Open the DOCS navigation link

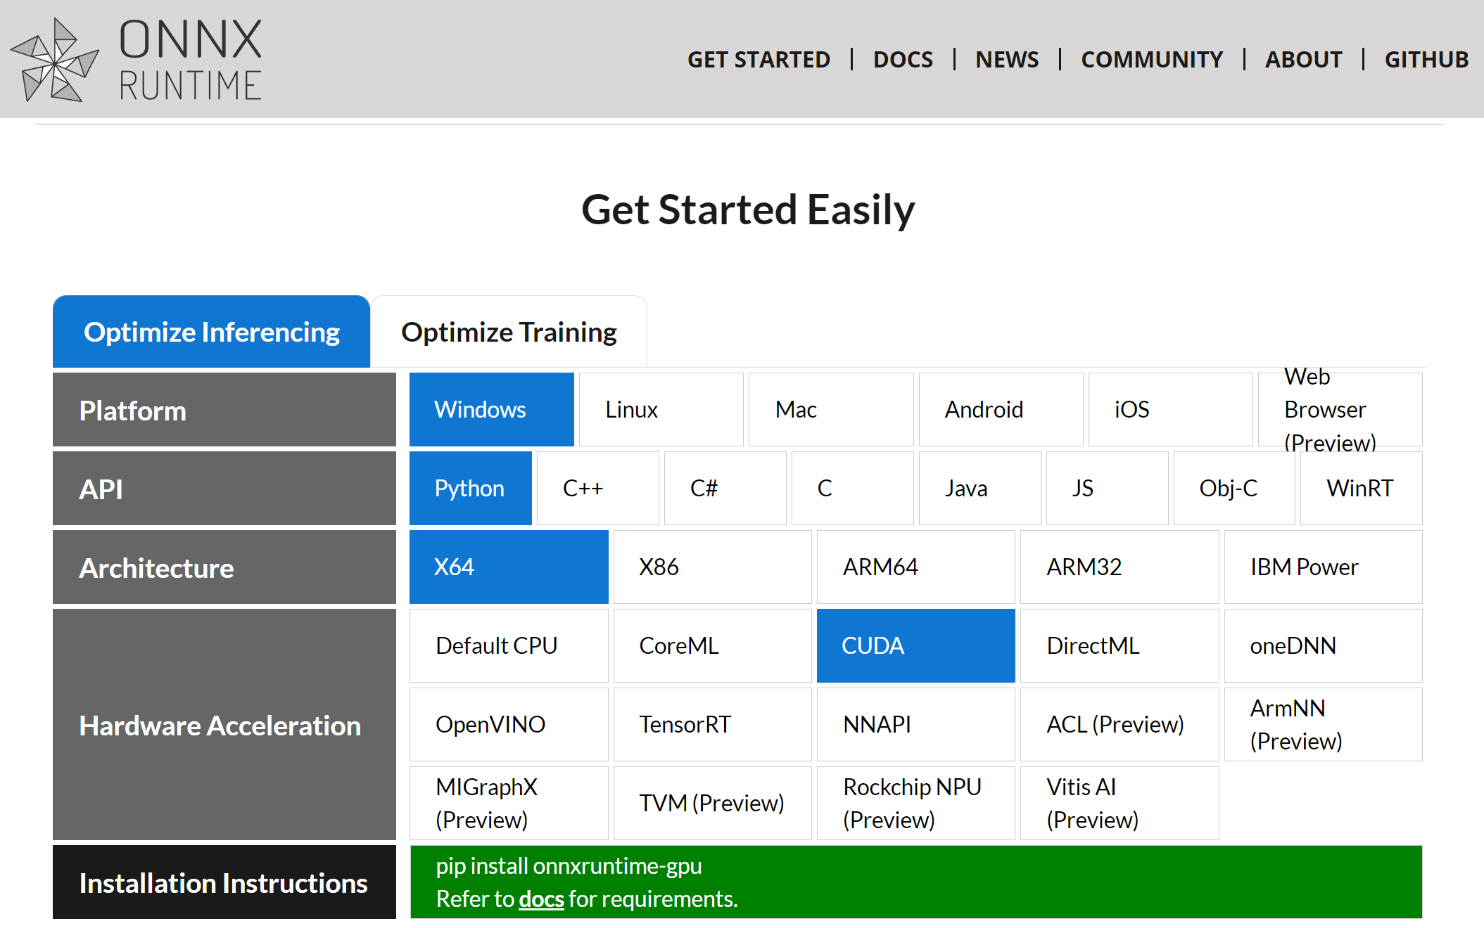[903, 60]
